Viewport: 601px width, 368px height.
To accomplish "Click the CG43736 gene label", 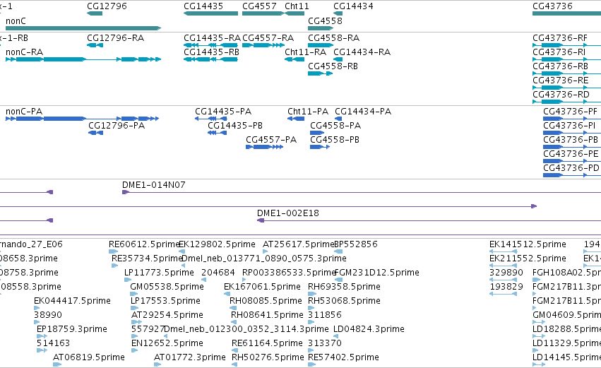I will coord(553,6).
